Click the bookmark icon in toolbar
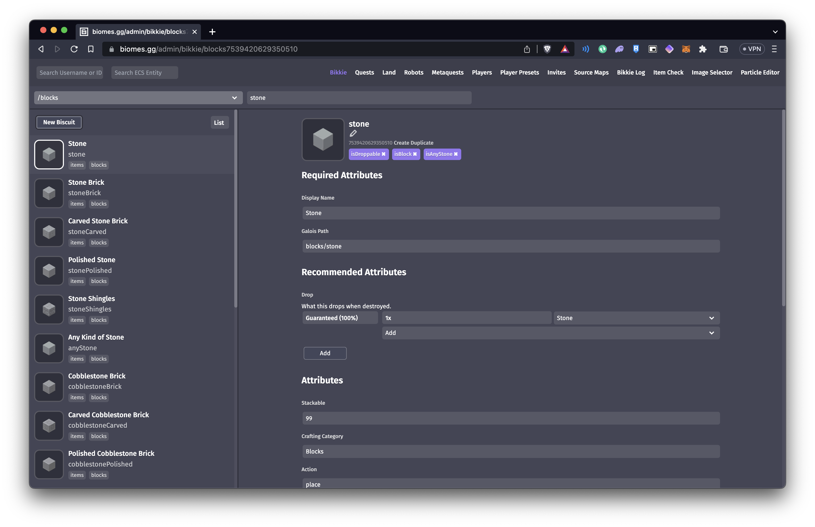 coord(91,49)
